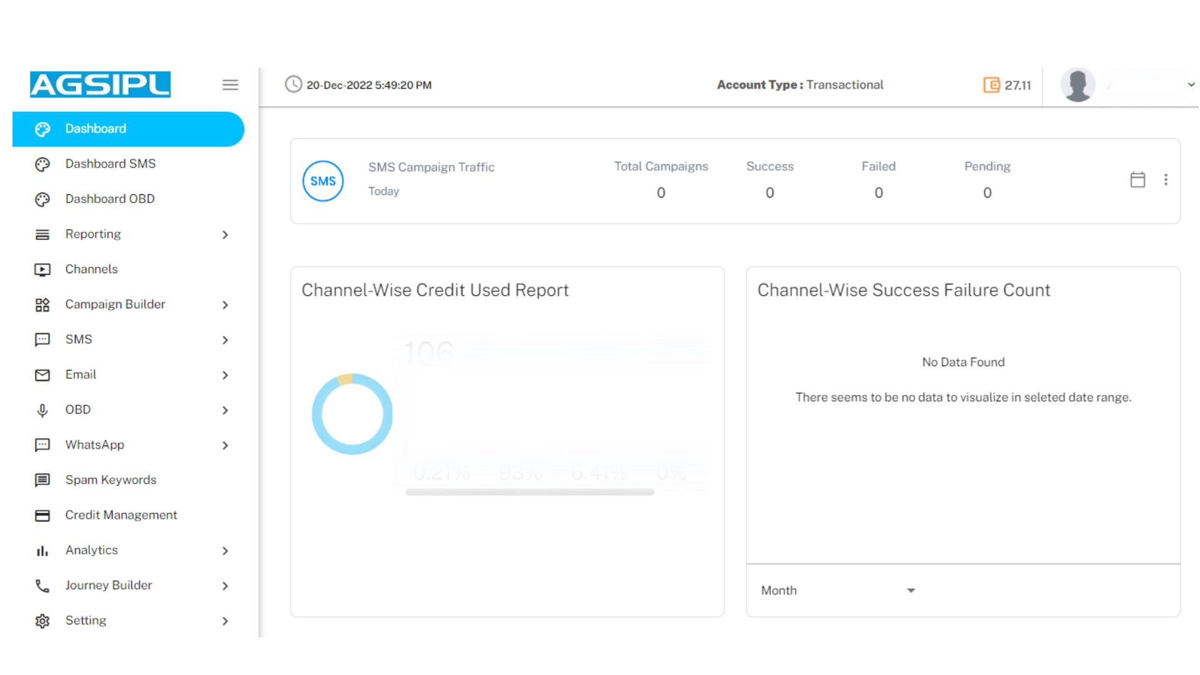The width and height of the screenshot is (1200, 675).
Task: Click the Failed label on the SMS card
Action: (878, 167)
